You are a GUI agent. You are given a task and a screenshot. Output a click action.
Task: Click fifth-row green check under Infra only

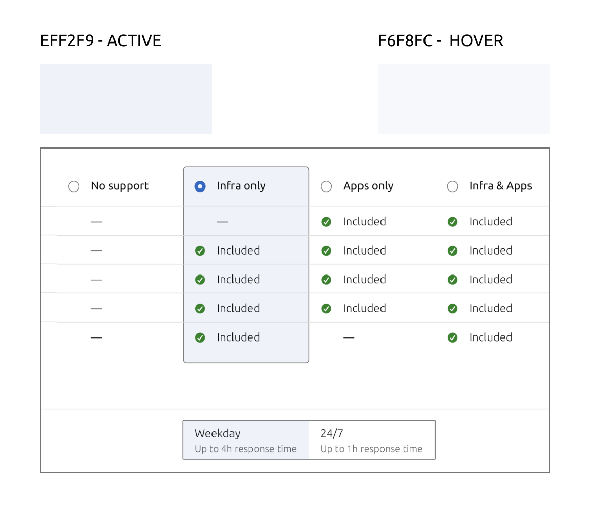[200, 337]
